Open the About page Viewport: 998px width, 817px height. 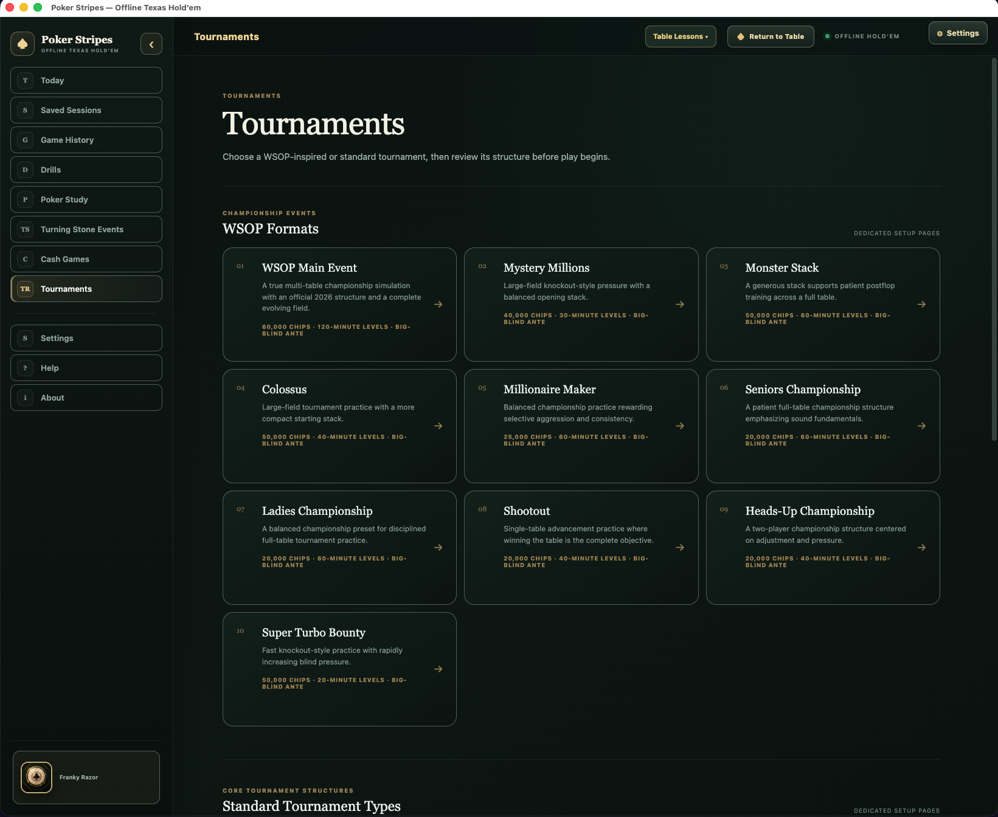86,398
